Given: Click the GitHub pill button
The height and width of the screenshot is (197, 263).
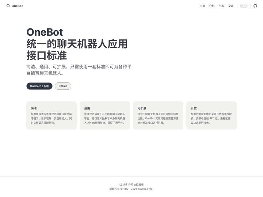Looking at the screenshot, I should [63, 86].
